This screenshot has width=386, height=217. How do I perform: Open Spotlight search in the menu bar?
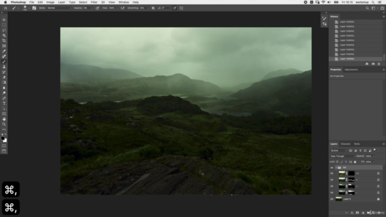point(373,2)
